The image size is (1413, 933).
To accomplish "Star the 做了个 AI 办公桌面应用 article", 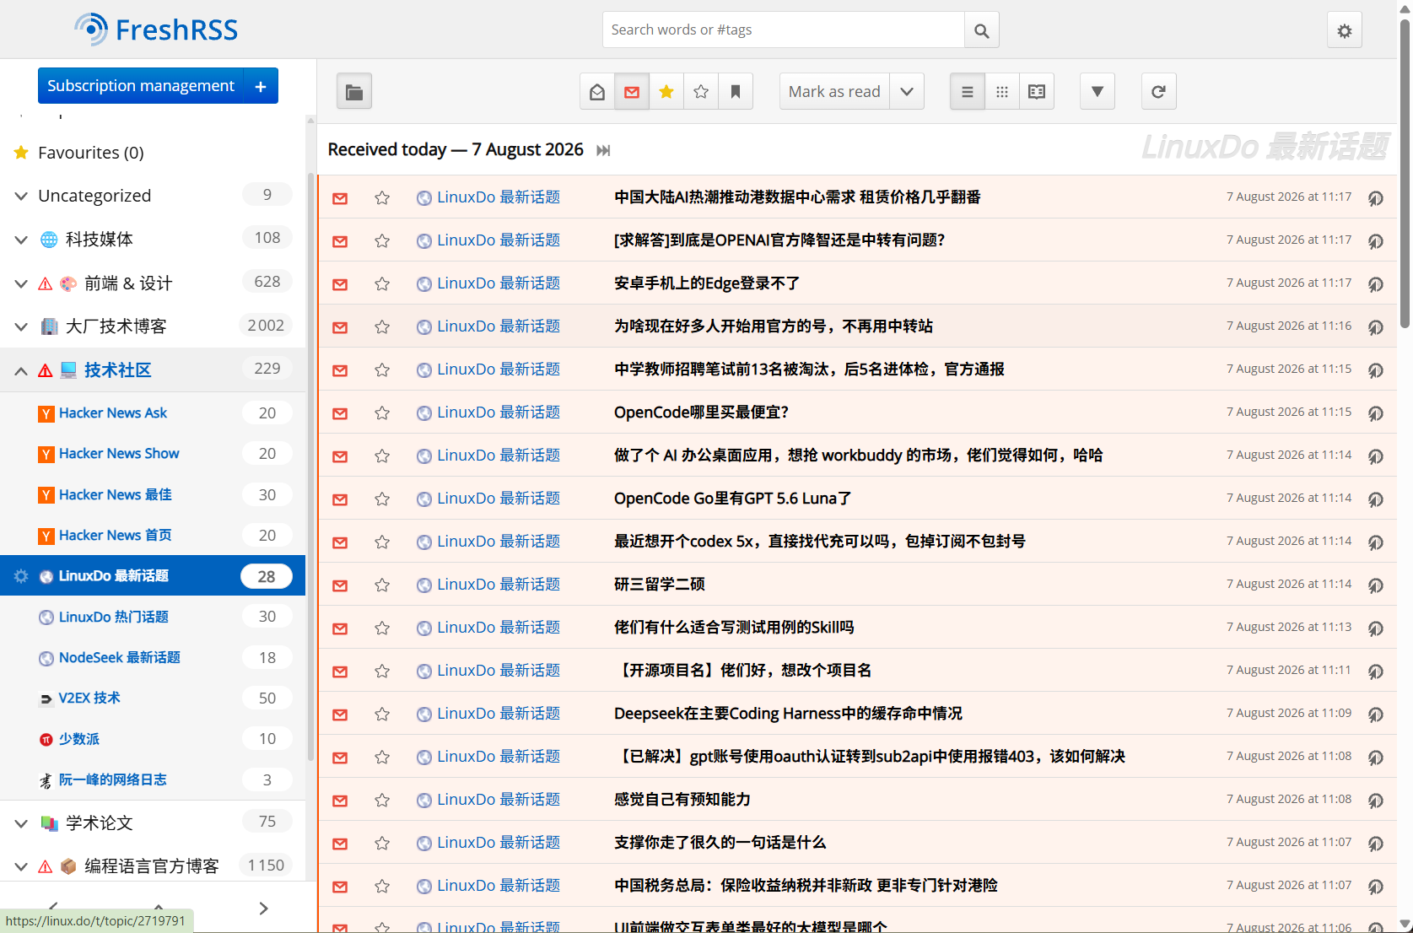I will click(382, 456).
